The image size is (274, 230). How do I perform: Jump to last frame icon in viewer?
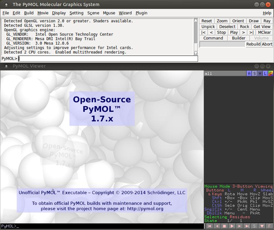coord(247,226)
